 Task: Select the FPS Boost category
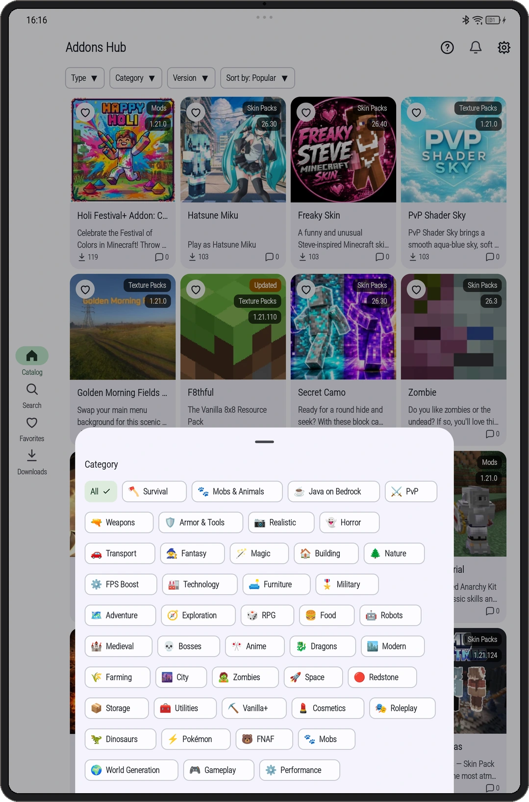121,584
